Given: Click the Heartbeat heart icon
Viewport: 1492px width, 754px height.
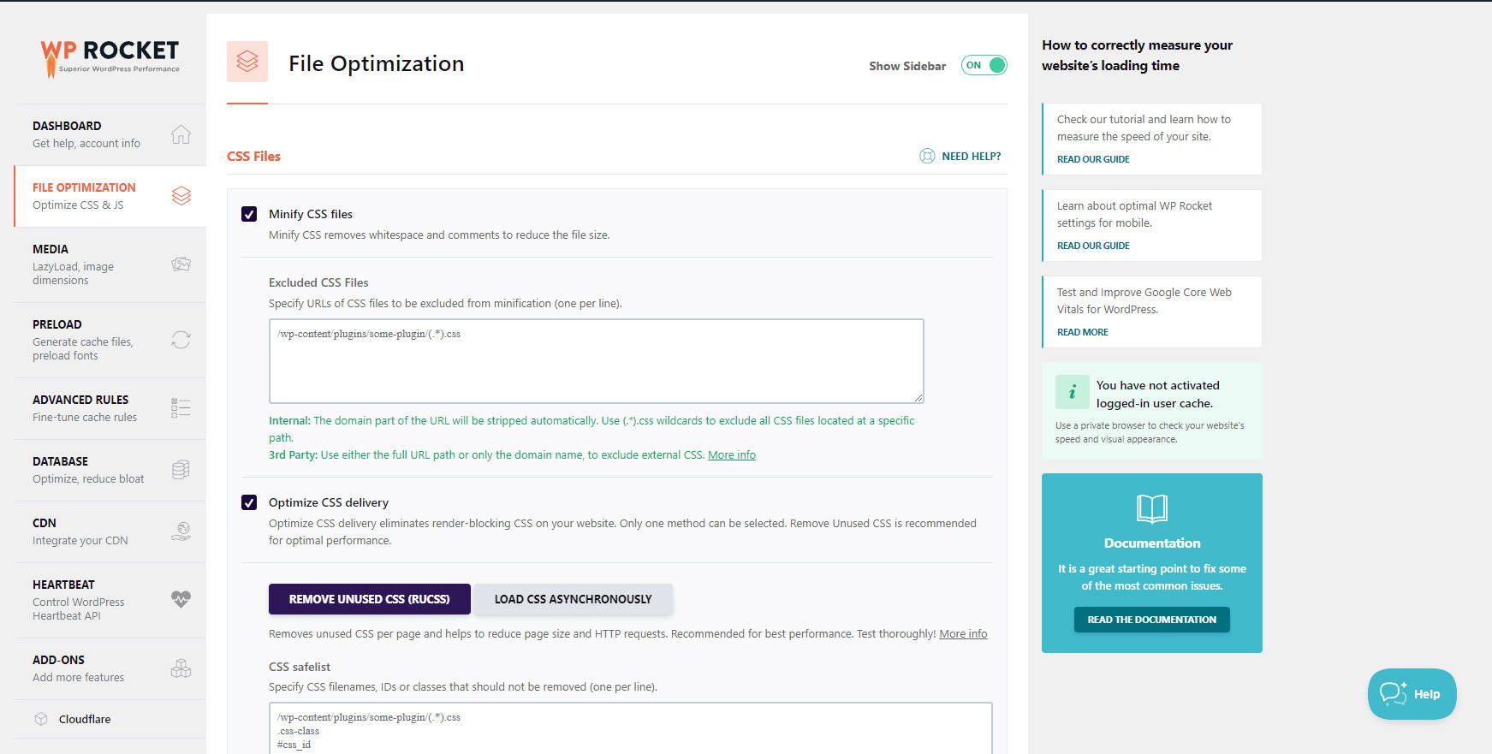Looking at the screenshot, I should click(x=181, y=599).
